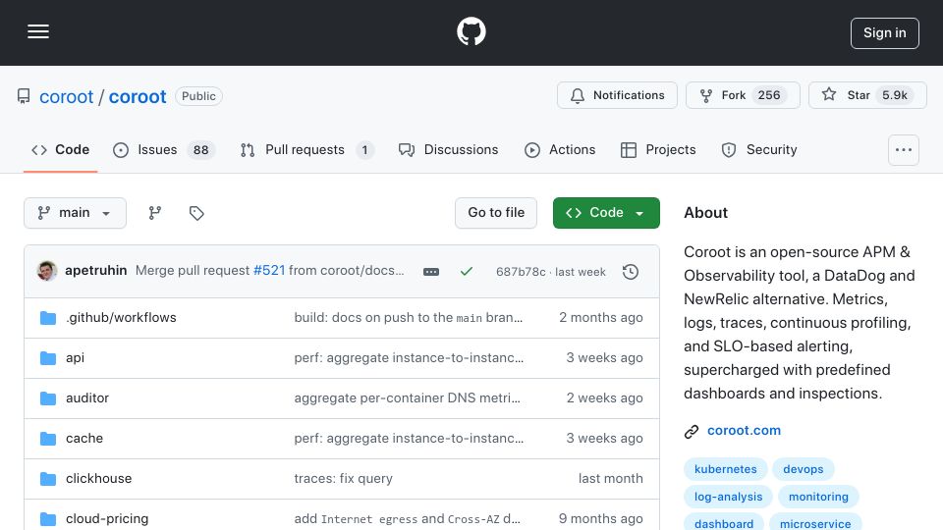Open the Actions tab
Viewport: 943px width, 530px height.
coord(559,149)
